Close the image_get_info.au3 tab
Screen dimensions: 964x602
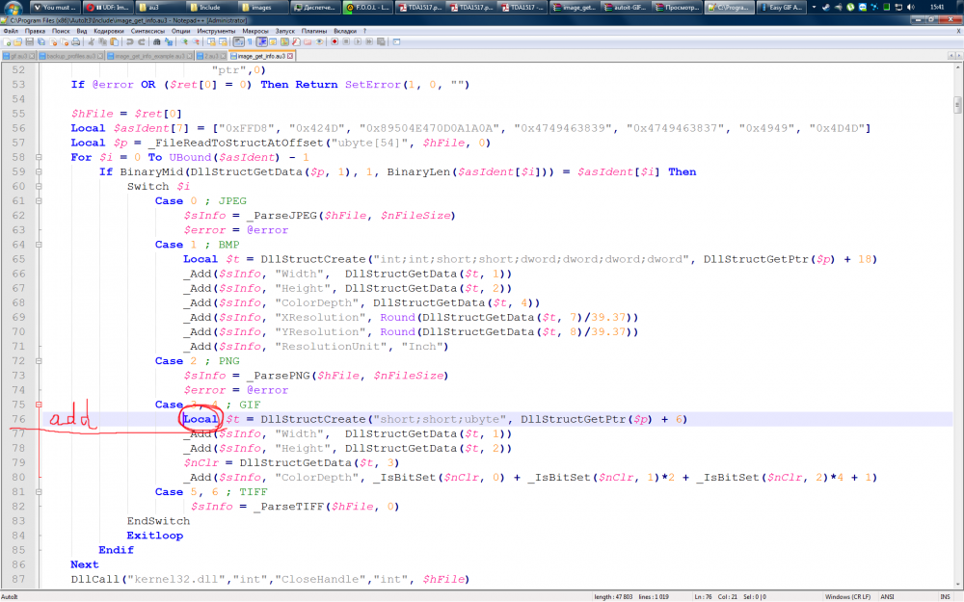[289, 56]
